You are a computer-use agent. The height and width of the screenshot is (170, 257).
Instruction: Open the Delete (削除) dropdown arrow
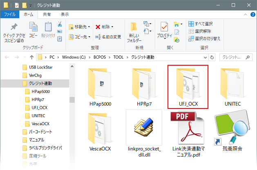pos(112,27)
